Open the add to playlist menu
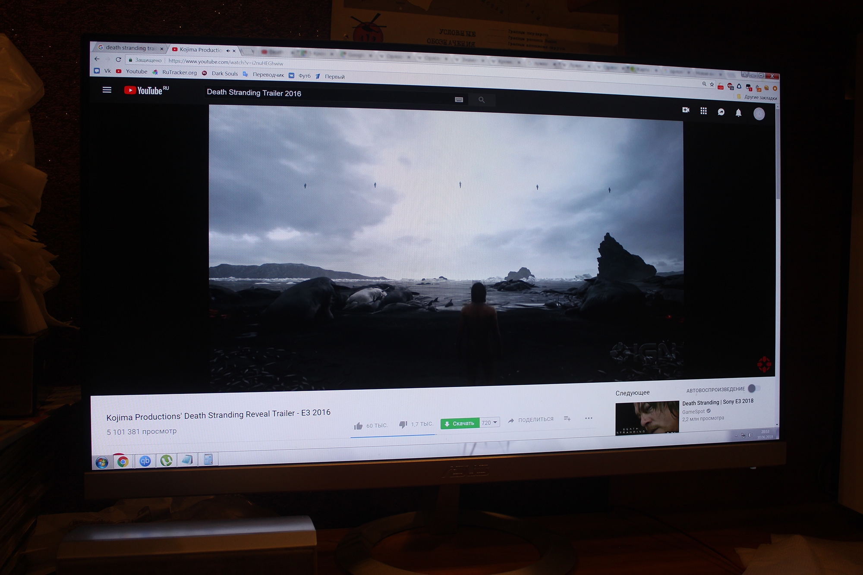The image size is (863, 575). 567,418
